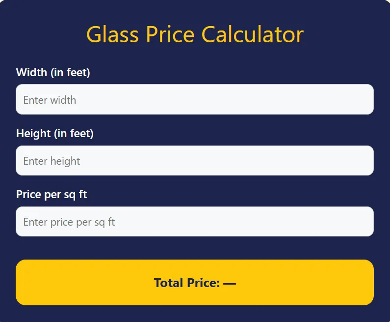
Task: Click the word "Calculator" in the title
Action: tap(252, 34)
